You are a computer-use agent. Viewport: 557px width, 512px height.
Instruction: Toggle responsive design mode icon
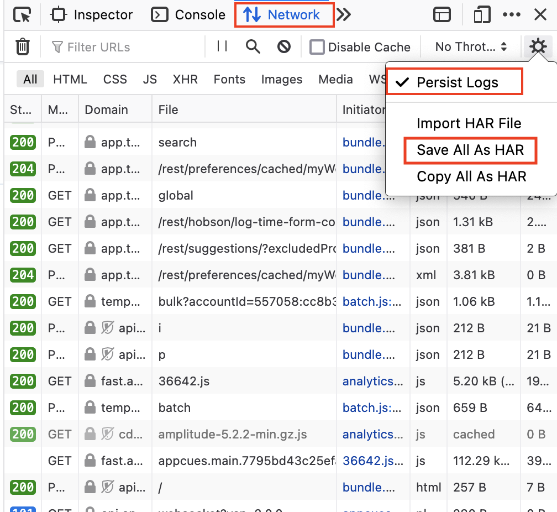click(482, 15)
